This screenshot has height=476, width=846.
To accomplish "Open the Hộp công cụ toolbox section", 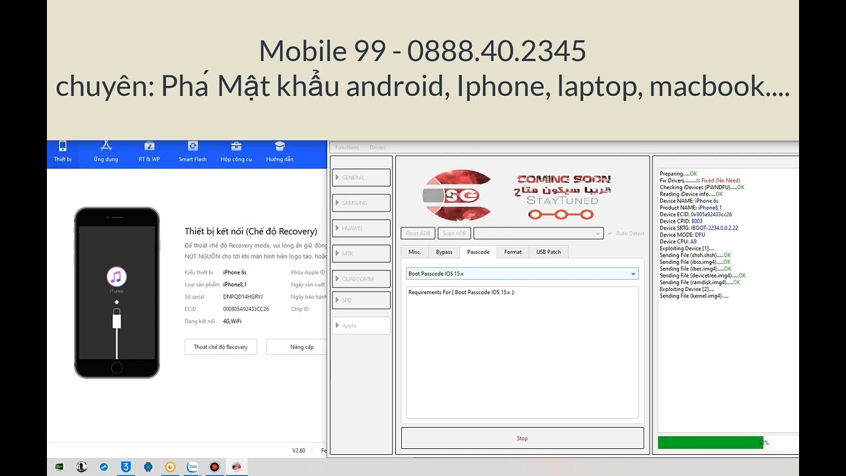I will coord(236,151).
